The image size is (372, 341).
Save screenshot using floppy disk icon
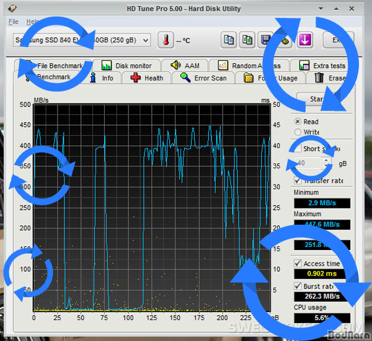coord(265,40)
